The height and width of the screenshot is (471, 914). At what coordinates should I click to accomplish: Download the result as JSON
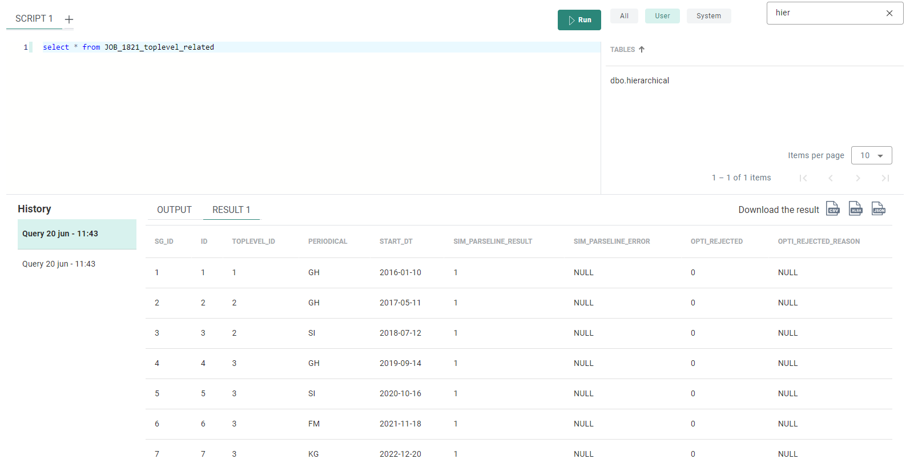(x=878, y=209)
